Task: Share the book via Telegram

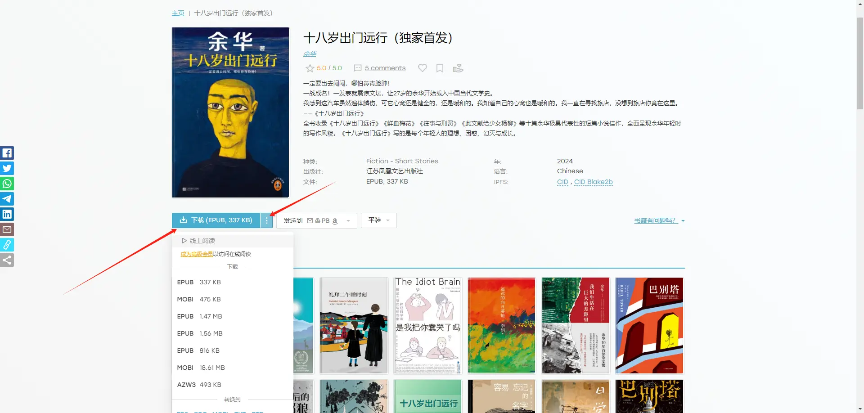Action: pyautogui.click(x=7, y=199)
